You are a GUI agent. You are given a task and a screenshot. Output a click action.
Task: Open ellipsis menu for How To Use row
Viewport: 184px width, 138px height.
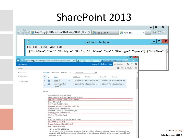[69, 84]
